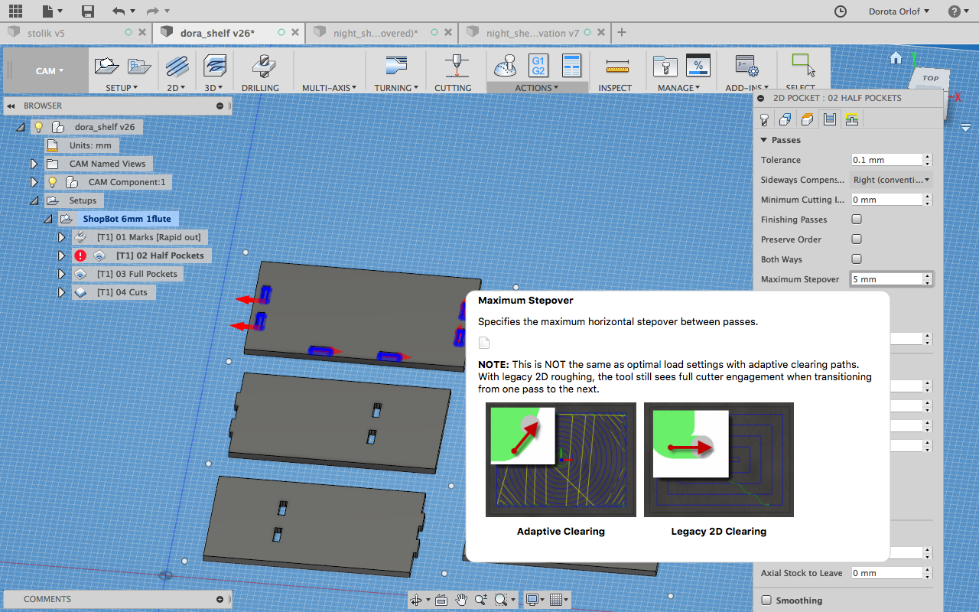
Task: Open the Multi-Axis menu
Action: pyautogui.click(x=330, y=88)
